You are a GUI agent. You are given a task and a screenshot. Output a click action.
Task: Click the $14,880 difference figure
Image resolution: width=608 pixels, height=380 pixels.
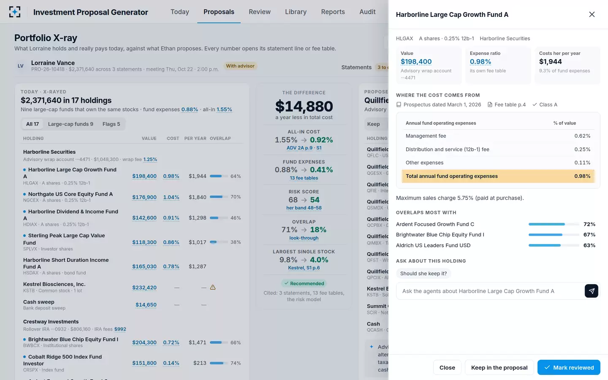304,106
